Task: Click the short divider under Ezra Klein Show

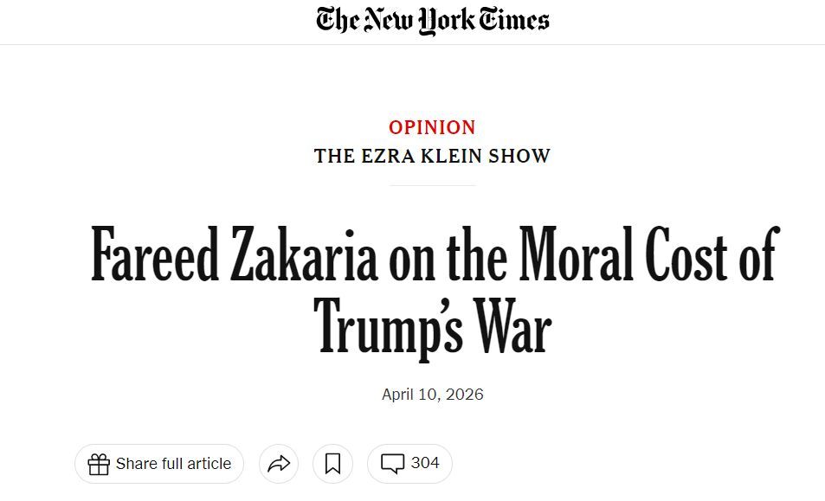Action: [x=432, y=185]
